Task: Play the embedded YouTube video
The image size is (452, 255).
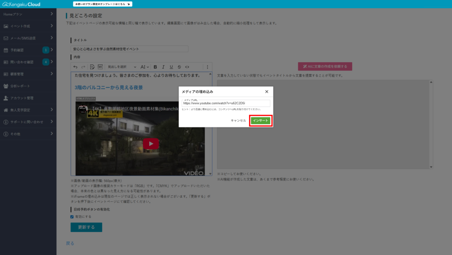Action: [x=151, y=144]
